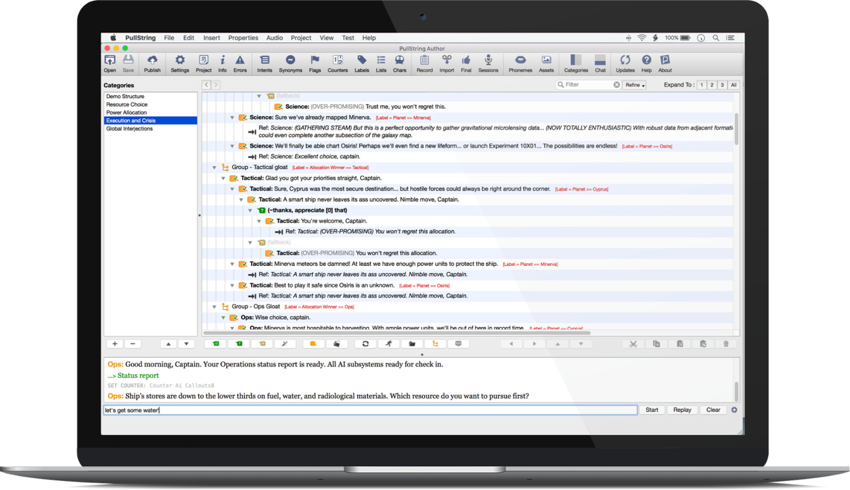
Task: Open the File menu
Action: tap(169, 38)
